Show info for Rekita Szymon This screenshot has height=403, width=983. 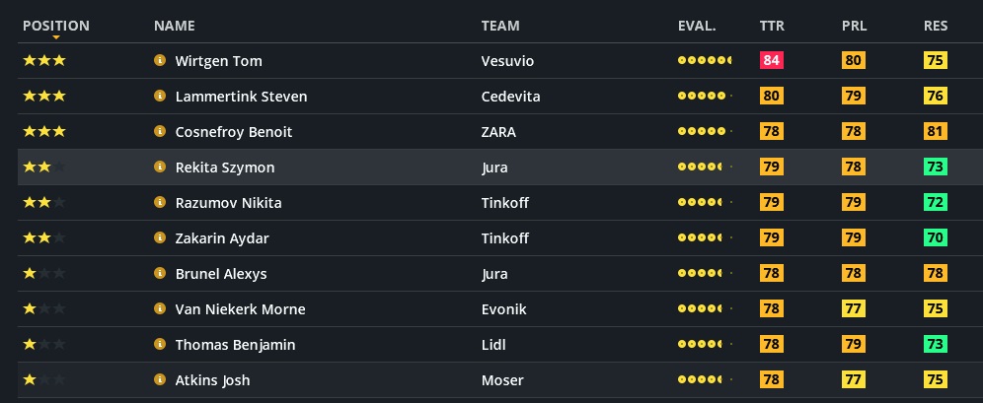point(159,168)
